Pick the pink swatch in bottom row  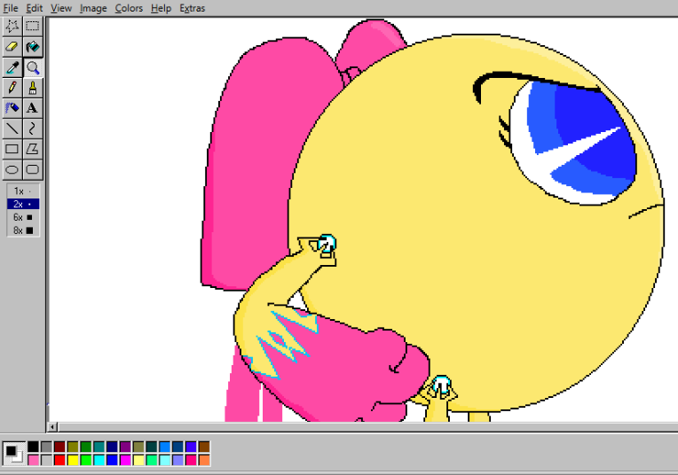(x=34, y=460)
